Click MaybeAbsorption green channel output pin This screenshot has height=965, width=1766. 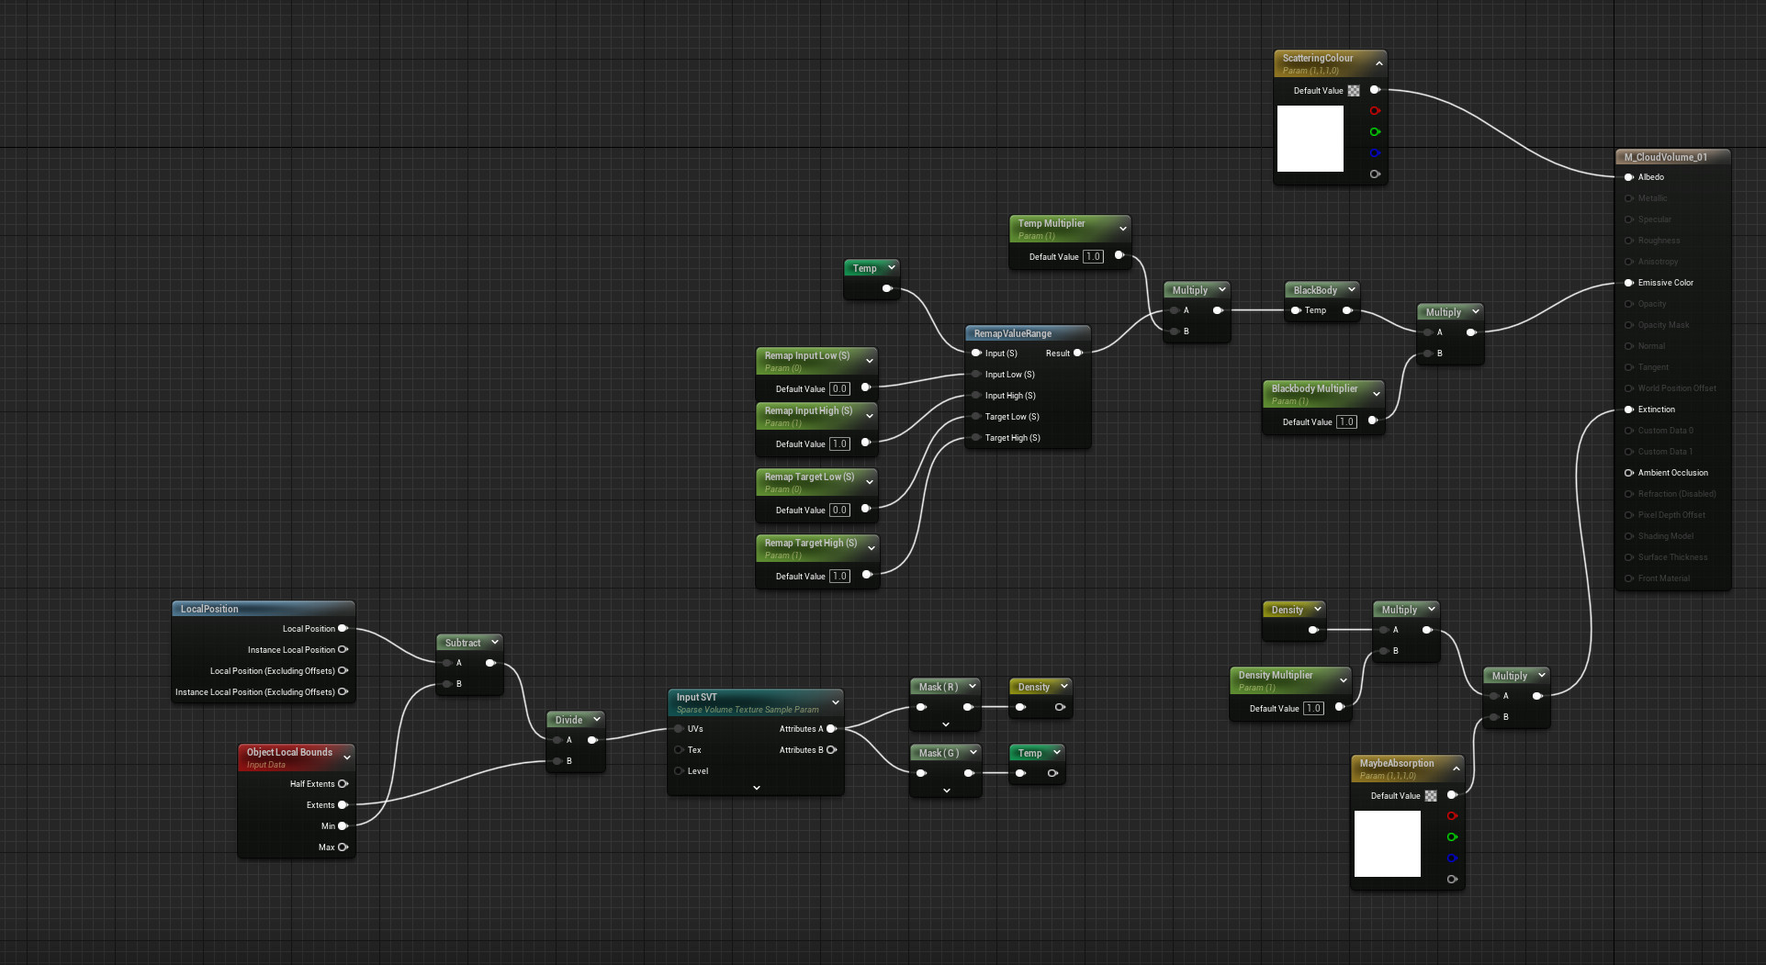tap(1452, 837)
